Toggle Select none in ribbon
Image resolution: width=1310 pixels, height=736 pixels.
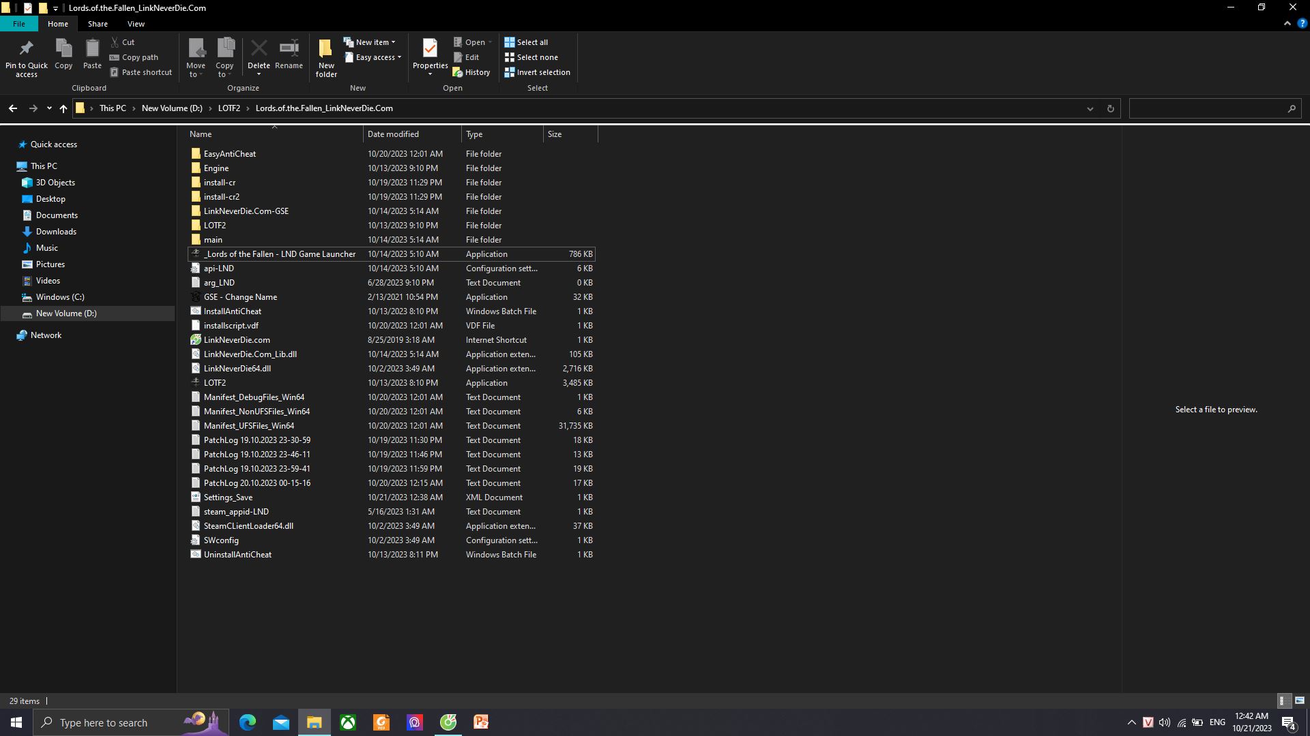click(x=533, y=57)
